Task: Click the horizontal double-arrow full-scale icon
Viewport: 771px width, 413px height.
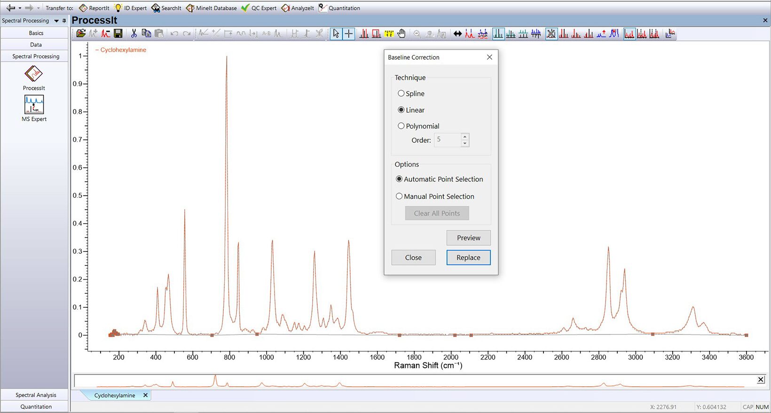Action: [x=457, y=33]
